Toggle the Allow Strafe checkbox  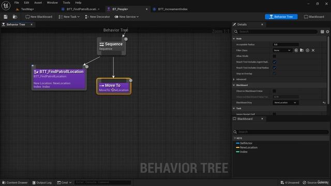(x=274, y=56)
